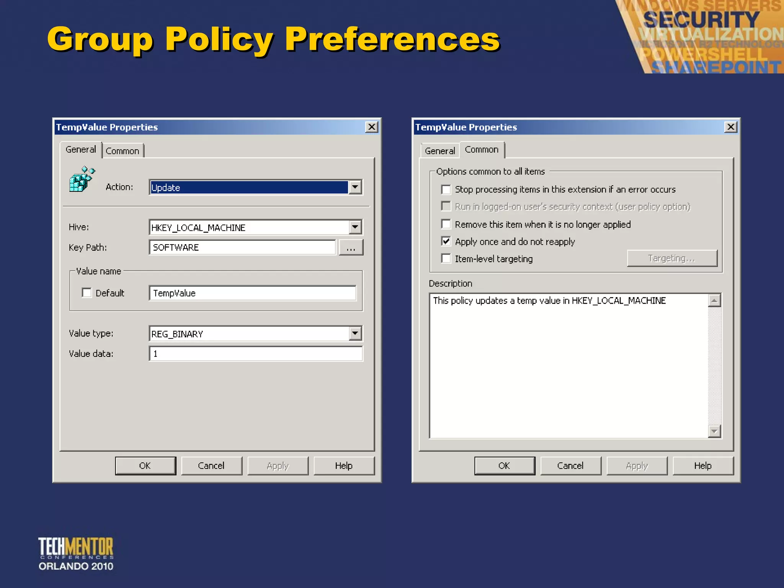Click the Targeting... button
Image resolution: width=784 pixels, height=588 pixels.
(672, 258)
